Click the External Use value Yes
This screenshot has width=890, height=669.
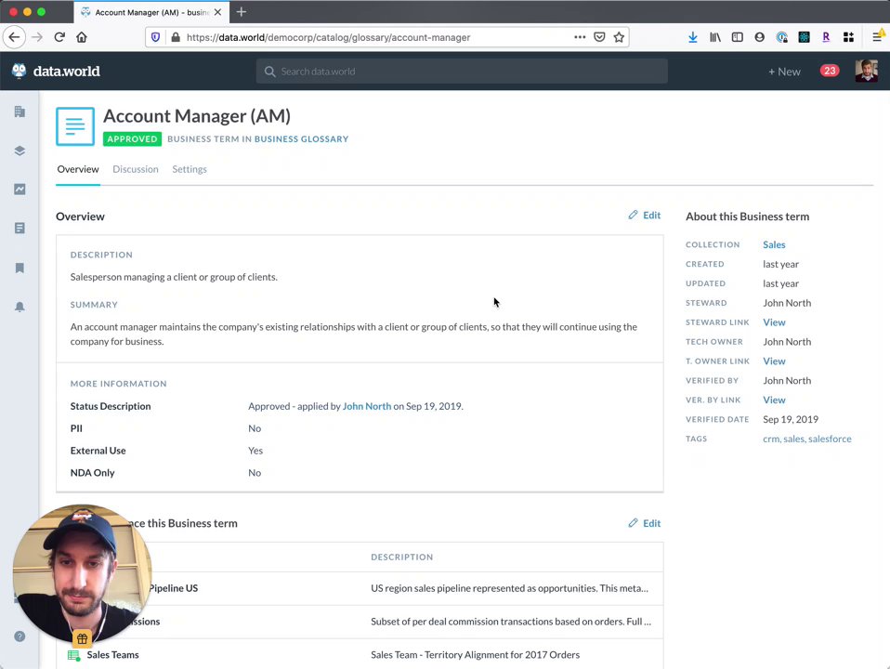pos(255,451)
